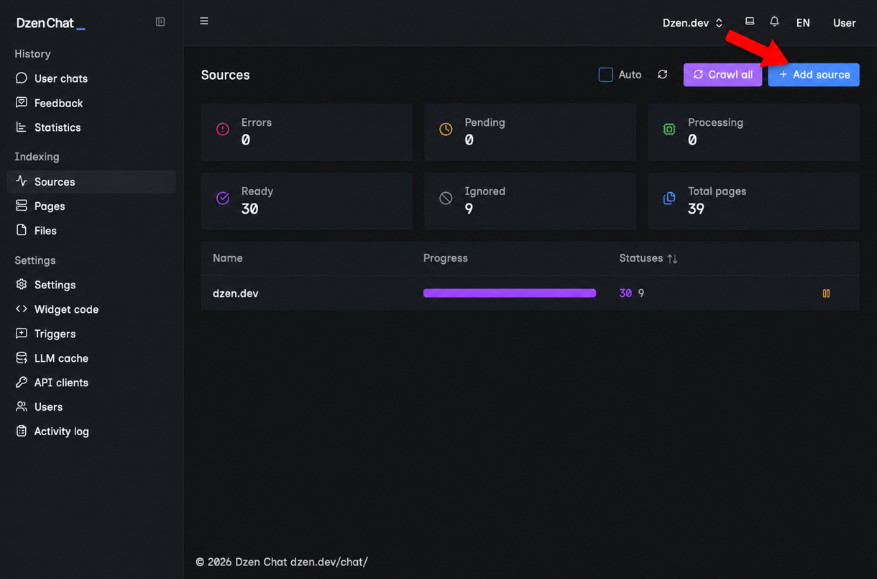
Task: Open Statistics in sidebar
Action: coord(91,127)
